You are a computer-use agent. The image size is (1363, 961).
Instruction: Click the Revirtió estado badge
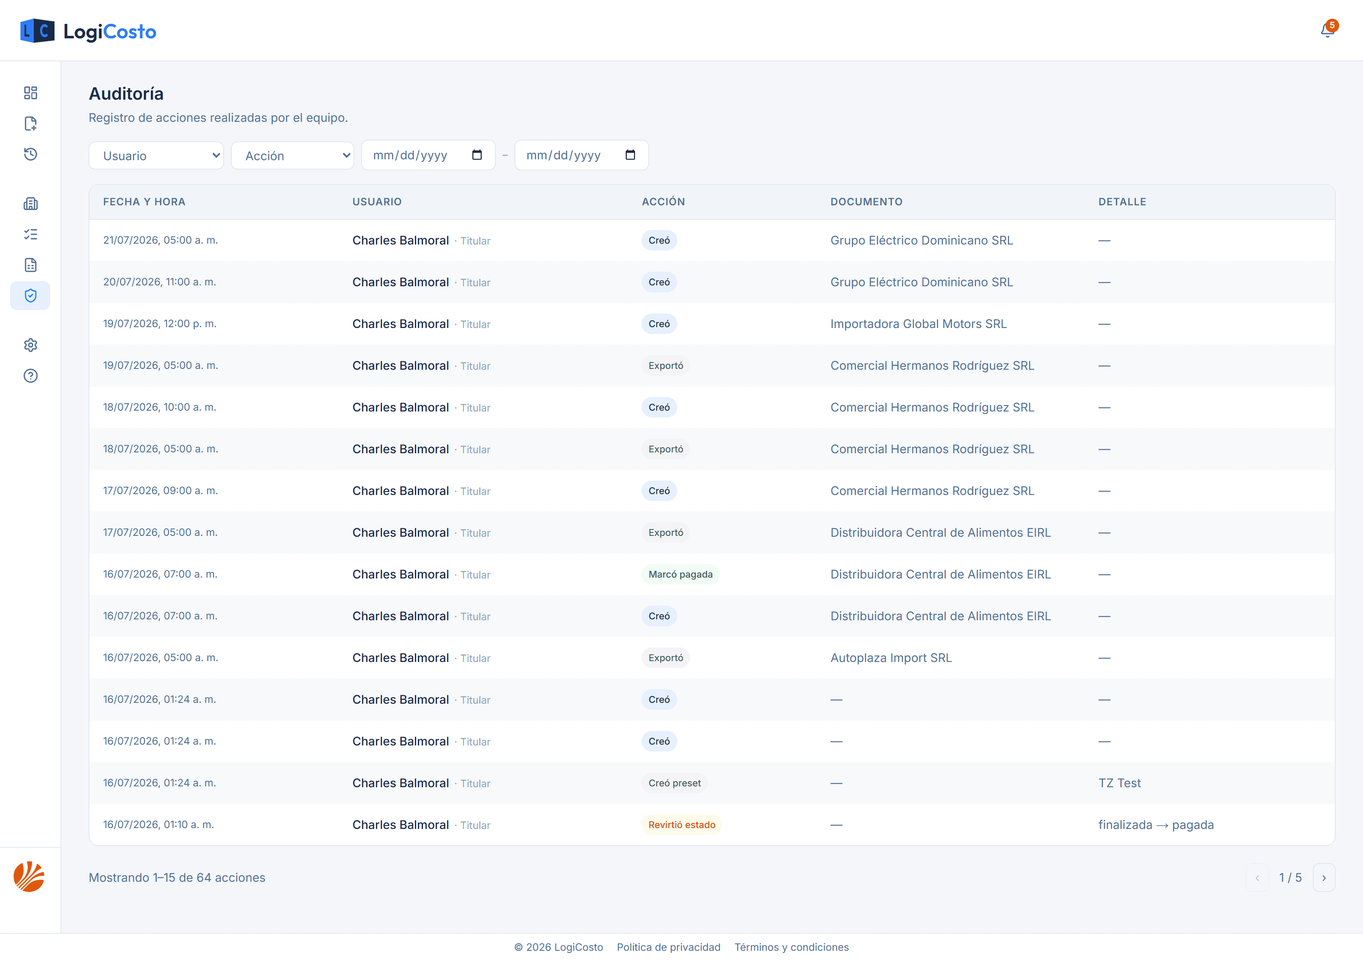(x=681, y=825)
